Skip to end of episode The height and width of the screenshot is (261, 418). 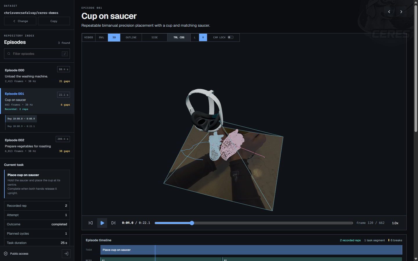click(x=113, y=223)
